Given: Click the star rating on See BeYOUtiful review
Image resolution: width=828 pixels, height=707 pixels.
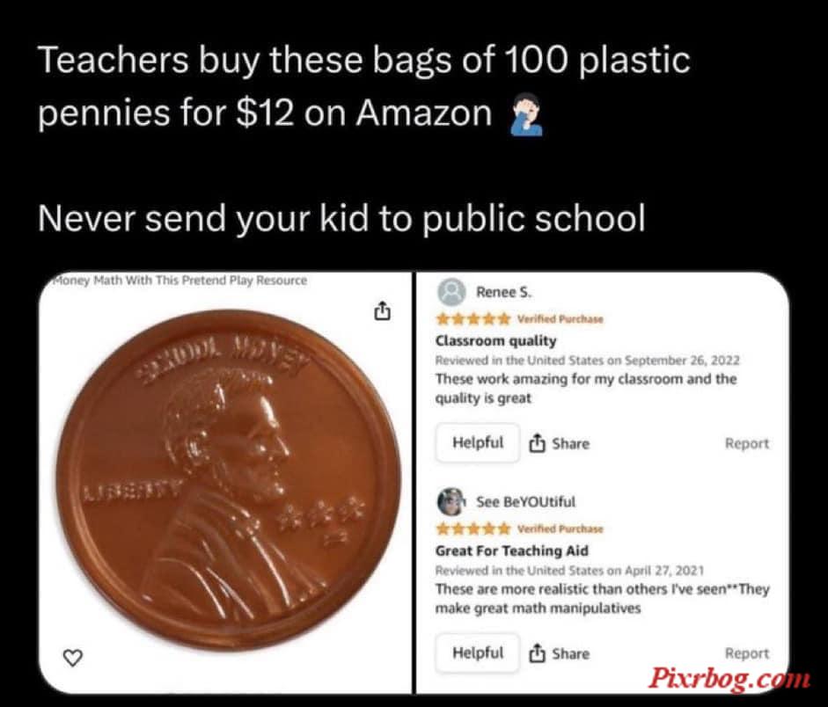Looking at the screenshot, I should [473, 528].
